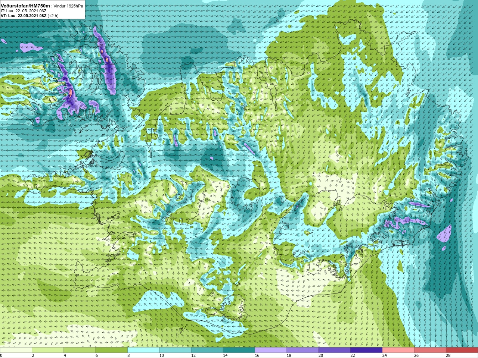Choose the turquoise 10–12 legend swatch
The width and height of the screenshot is (478, 358).
[175, 350]
